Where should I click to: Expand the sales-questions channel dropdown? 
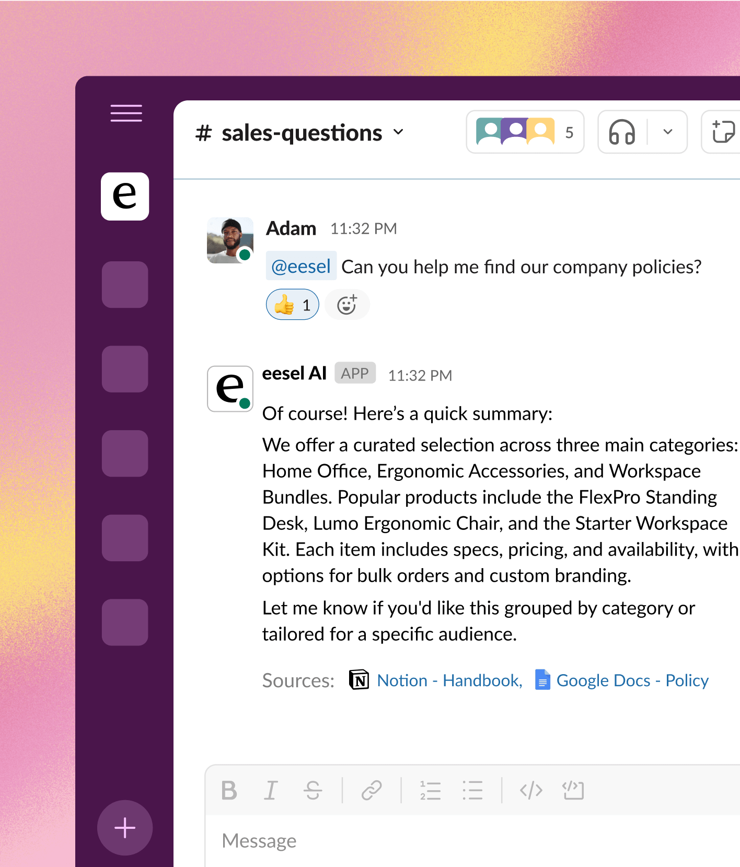[x=398, y=132]
